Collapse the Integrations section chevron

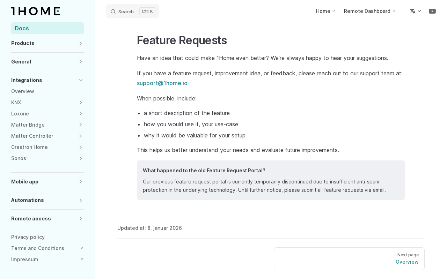(x=81, y=80)
